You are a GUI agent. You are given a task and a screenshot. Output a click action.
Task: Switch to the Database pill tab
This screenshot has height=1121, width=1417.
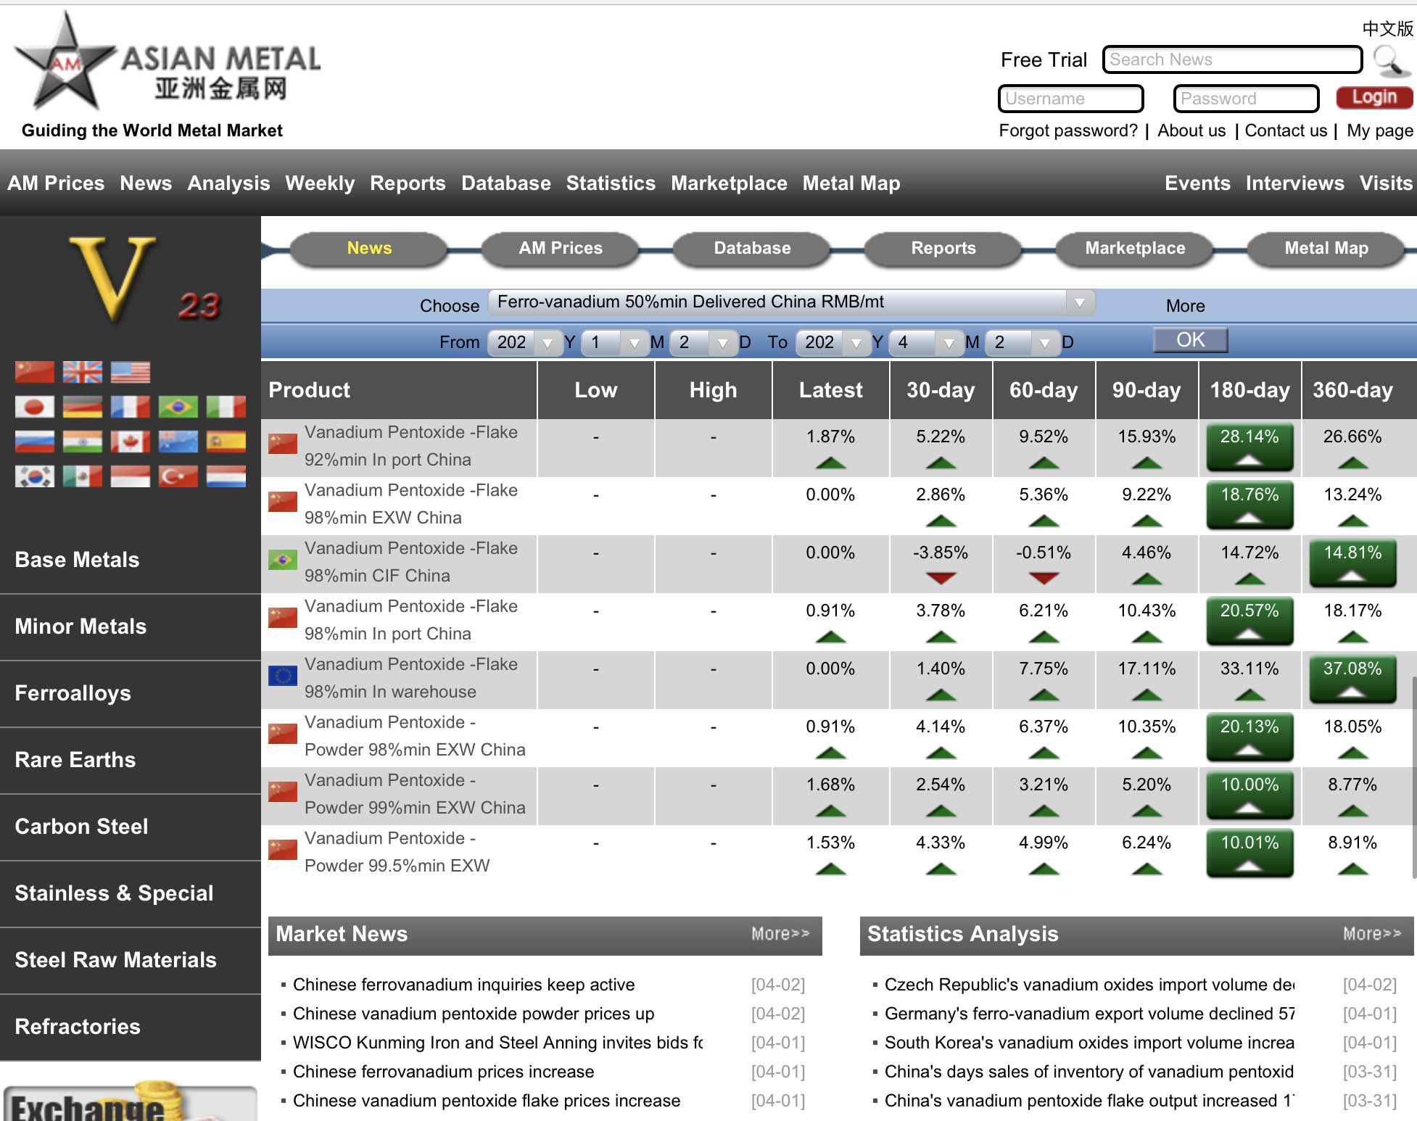(x=752, y=248)
